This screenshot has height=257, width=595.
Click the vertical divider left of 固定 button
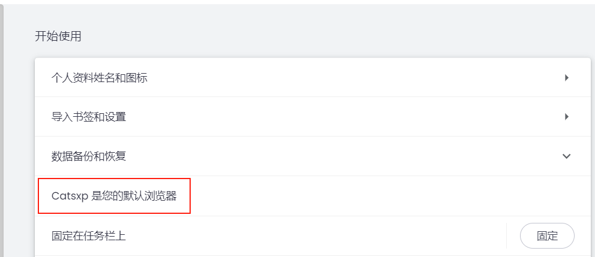click(x=506, y=235)
